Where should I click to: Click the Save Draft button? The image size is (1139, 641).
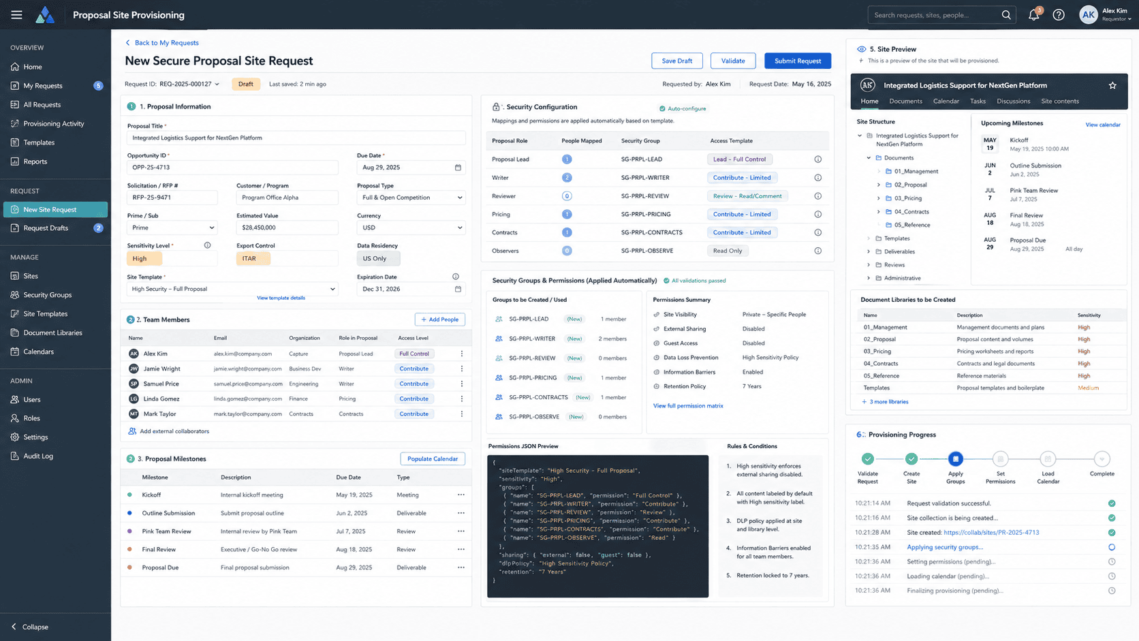[677, 61]
